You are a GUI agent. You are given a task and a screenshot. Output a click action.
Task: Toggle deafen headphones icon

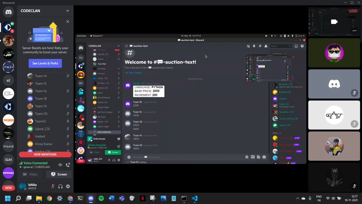[x=60, y=186]
